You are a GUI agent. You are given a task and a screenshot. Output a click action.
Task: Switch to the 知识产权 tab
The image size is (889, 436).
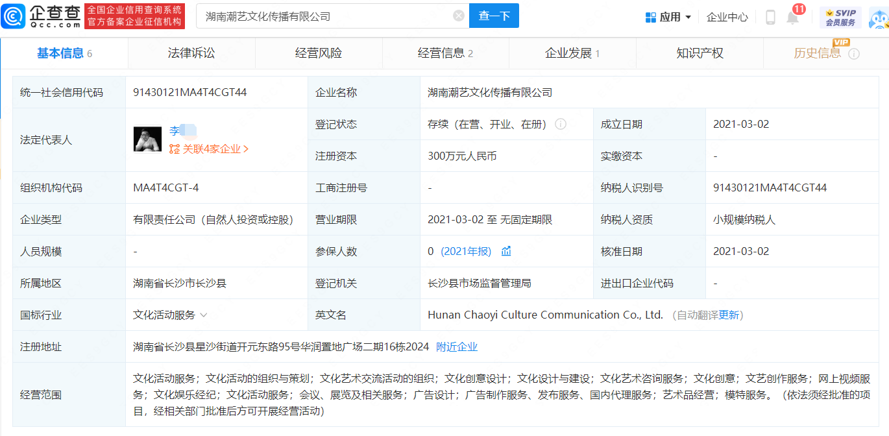point(700,53)
